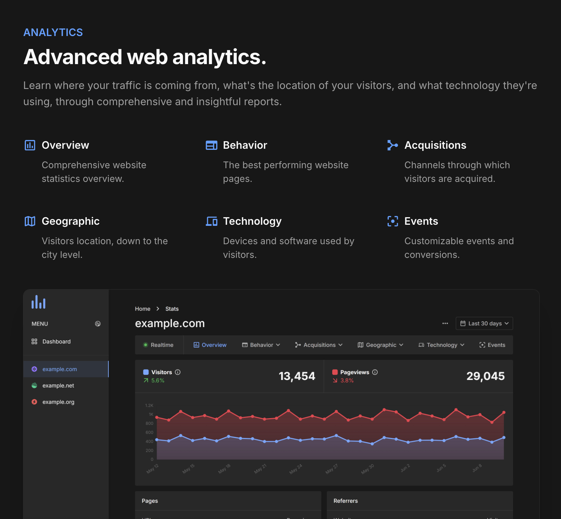Click the Visitors info icon

pos(178,372)
